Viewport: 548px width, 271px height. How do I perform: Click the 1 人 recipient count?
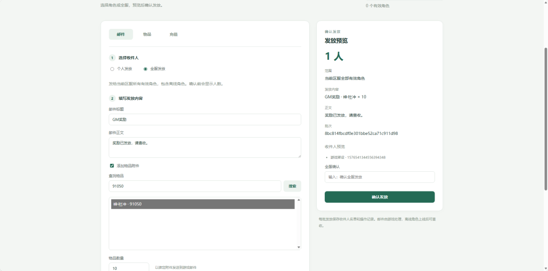[334, 57]
